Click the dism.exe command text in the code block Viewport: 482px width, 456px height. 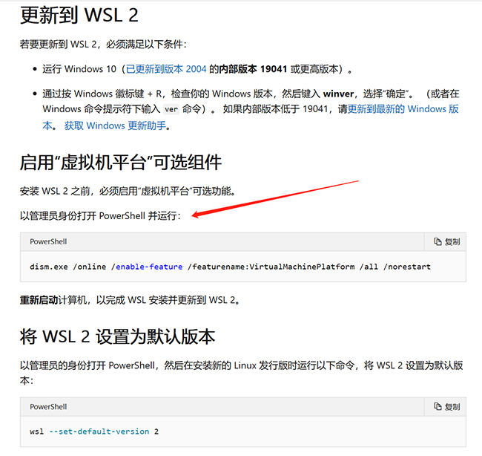tap(230, 267)
